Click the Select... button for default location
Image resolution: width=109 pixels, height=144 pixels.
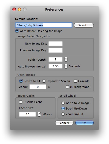(84, 25)
